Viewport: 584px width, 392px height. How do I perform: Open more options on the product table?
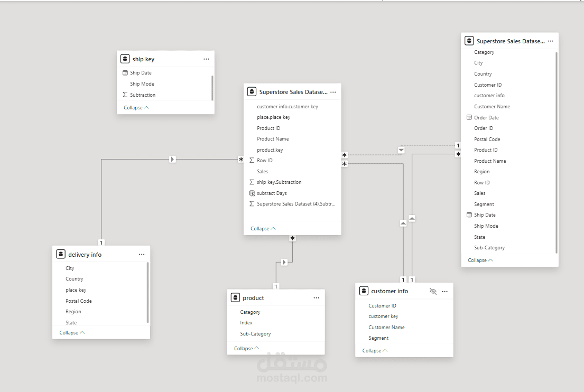[x=316, y=298]
